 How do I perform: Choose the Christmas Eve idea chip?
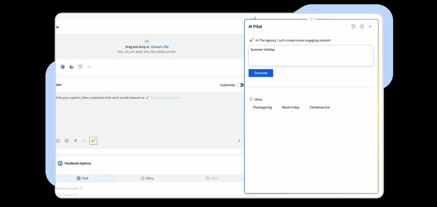(320, 107)
